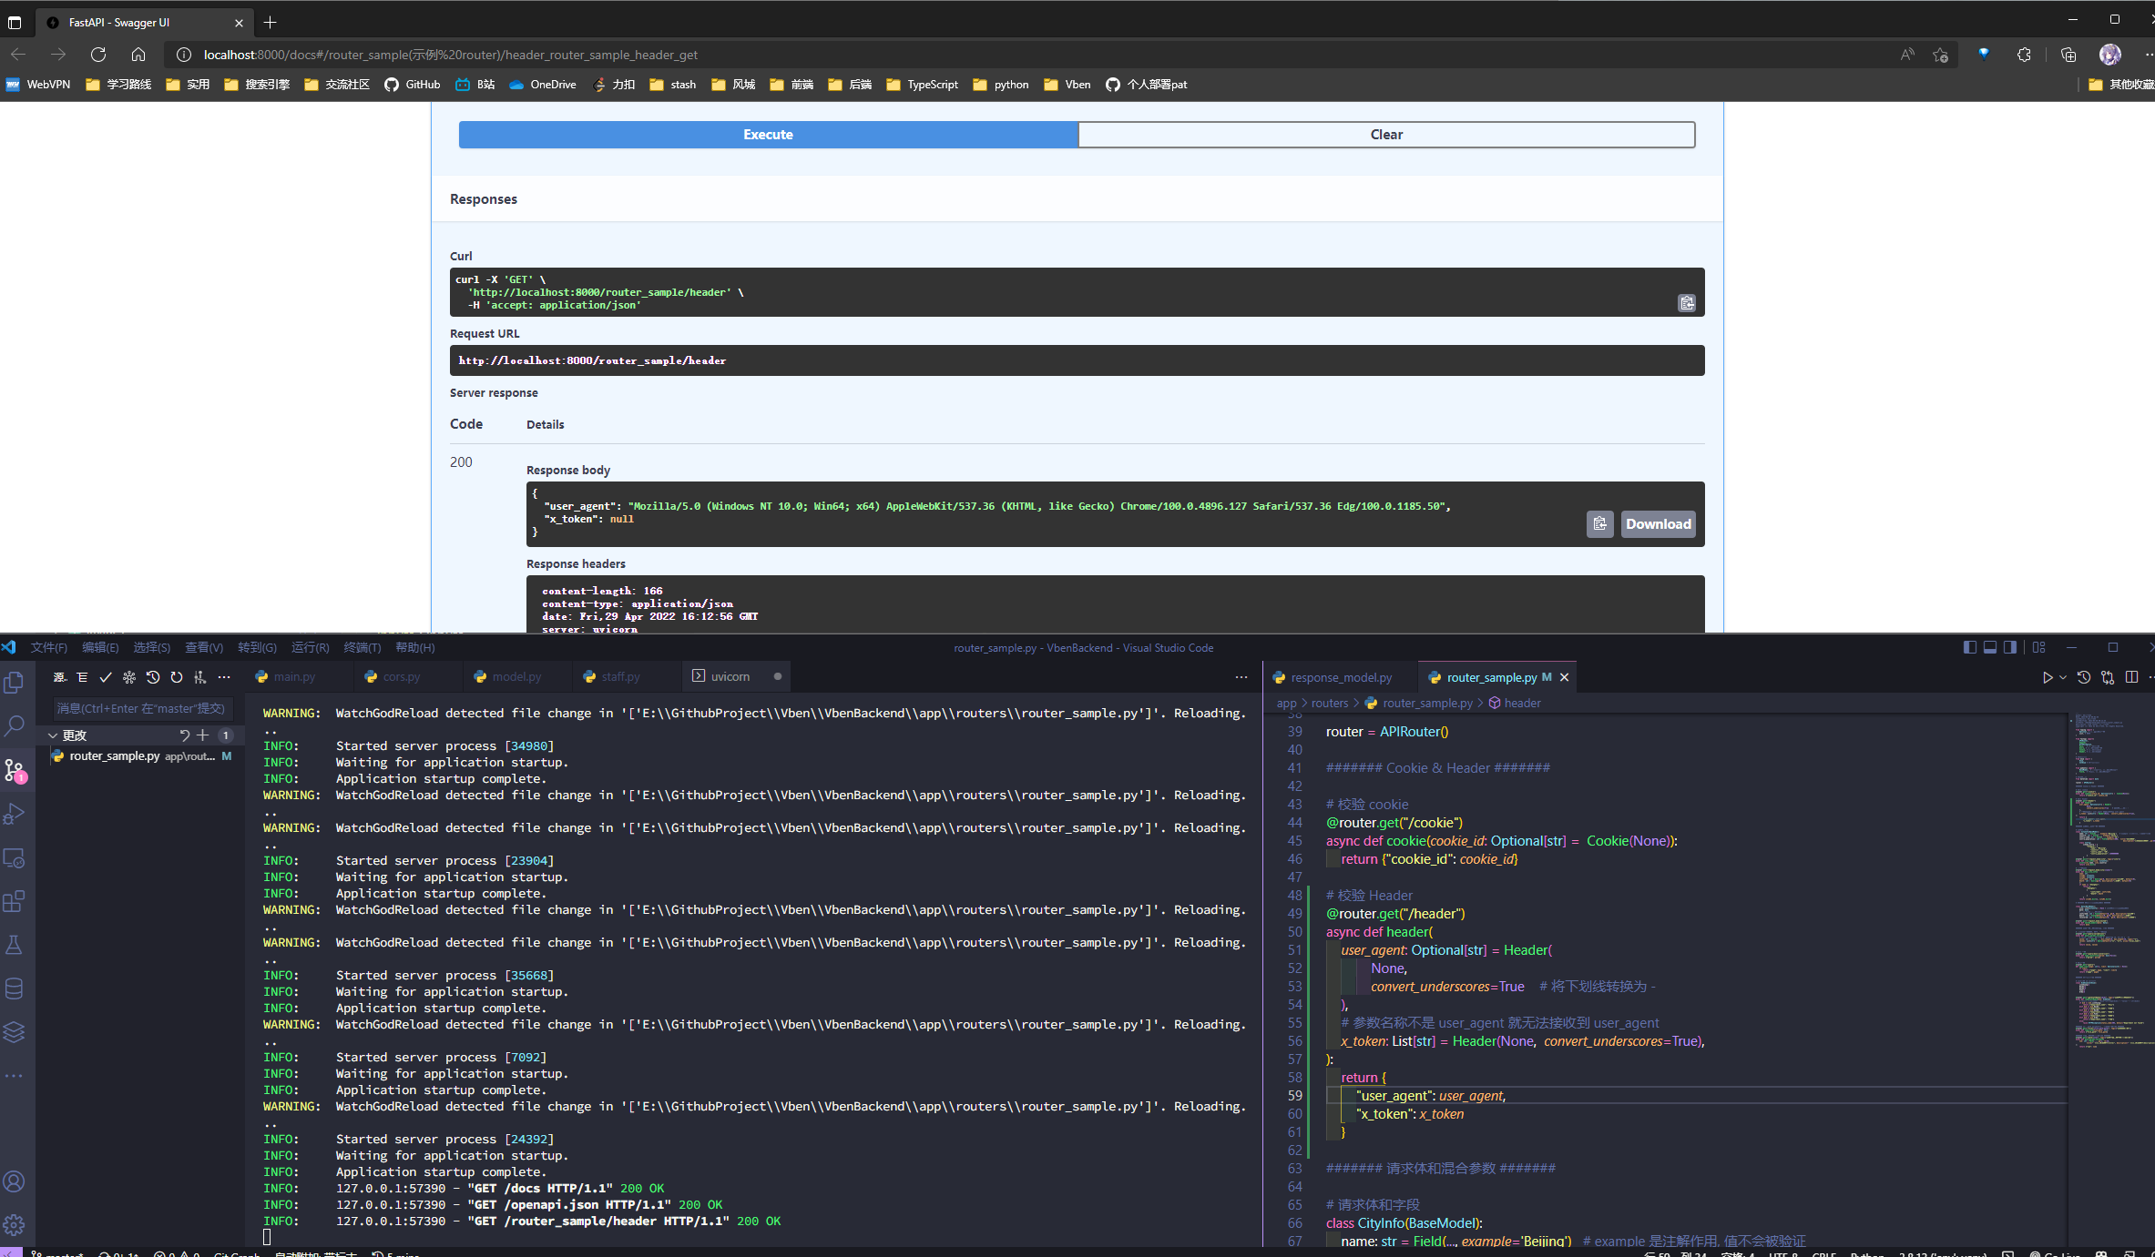The height and width of the screenshot is (1257, 2155).
Task: Go to browser home page
Action: tap(138, 55)
